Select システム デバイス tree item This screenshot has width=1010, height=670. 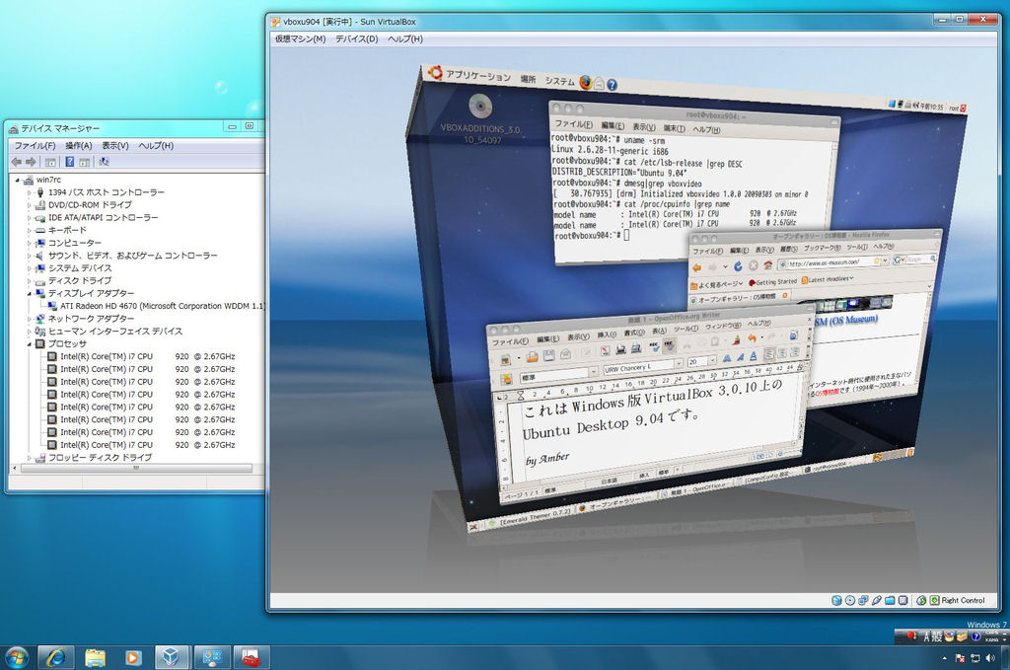click(x=80, y=268)
